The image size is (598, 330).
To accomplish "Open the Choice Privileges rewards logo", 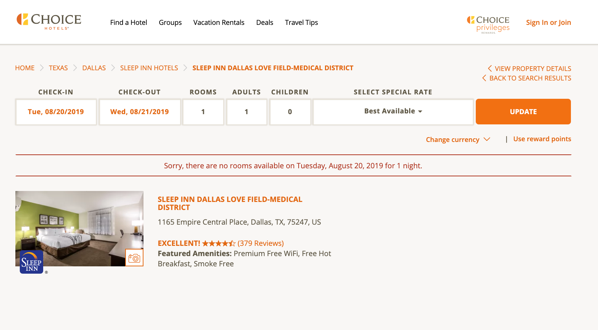I will (488, 25).
